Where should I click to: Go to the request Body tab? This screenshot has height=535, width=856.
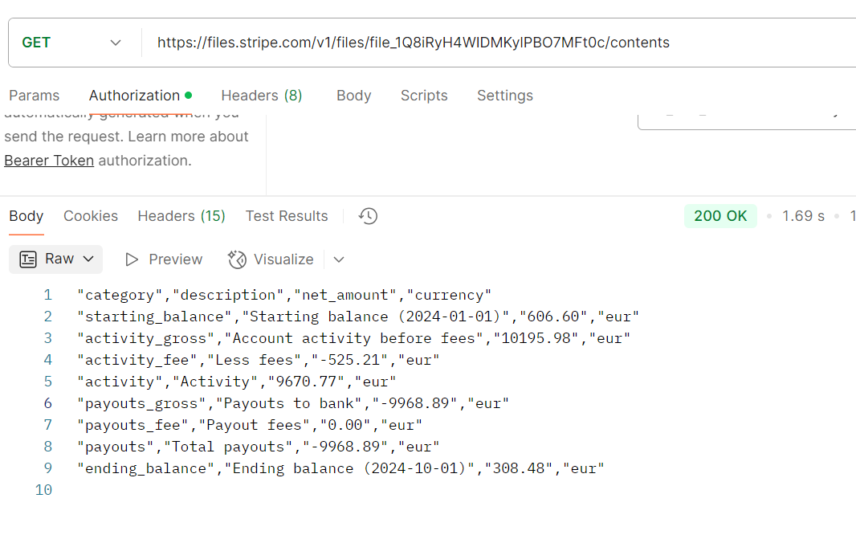tap(353, 96)
